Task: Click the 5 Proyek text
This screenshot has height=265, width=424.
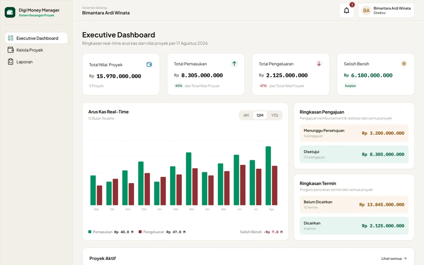Action: [x=96, y=86]
